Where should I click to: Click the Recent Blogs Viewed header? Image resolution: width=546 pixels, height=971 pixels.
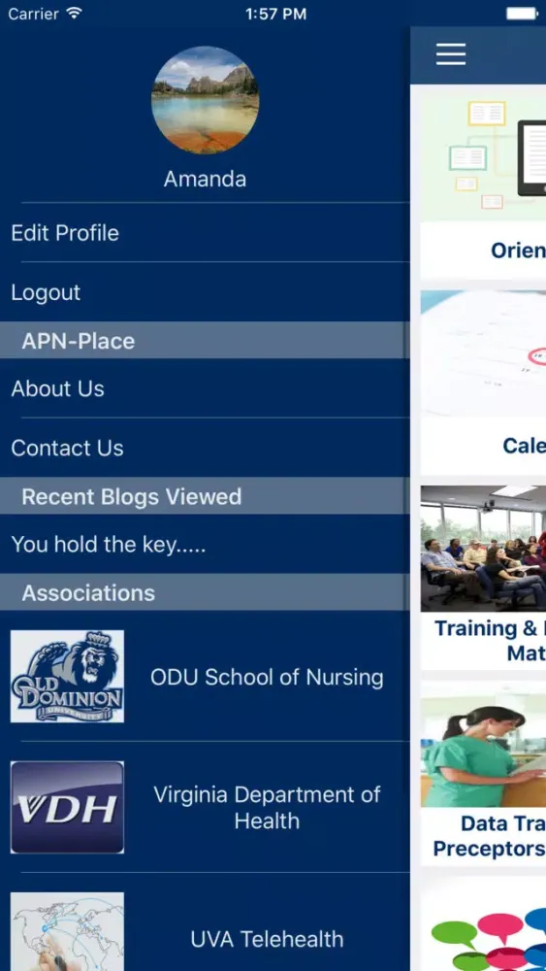(x=205, y=496)
